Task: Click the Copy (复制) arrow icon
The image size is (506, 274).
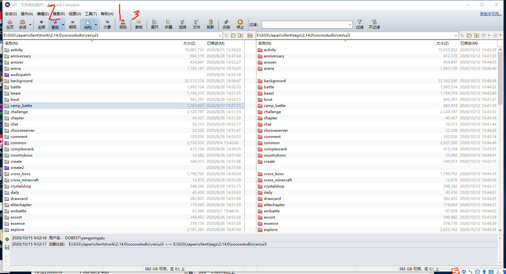Action: coord(139,24)
